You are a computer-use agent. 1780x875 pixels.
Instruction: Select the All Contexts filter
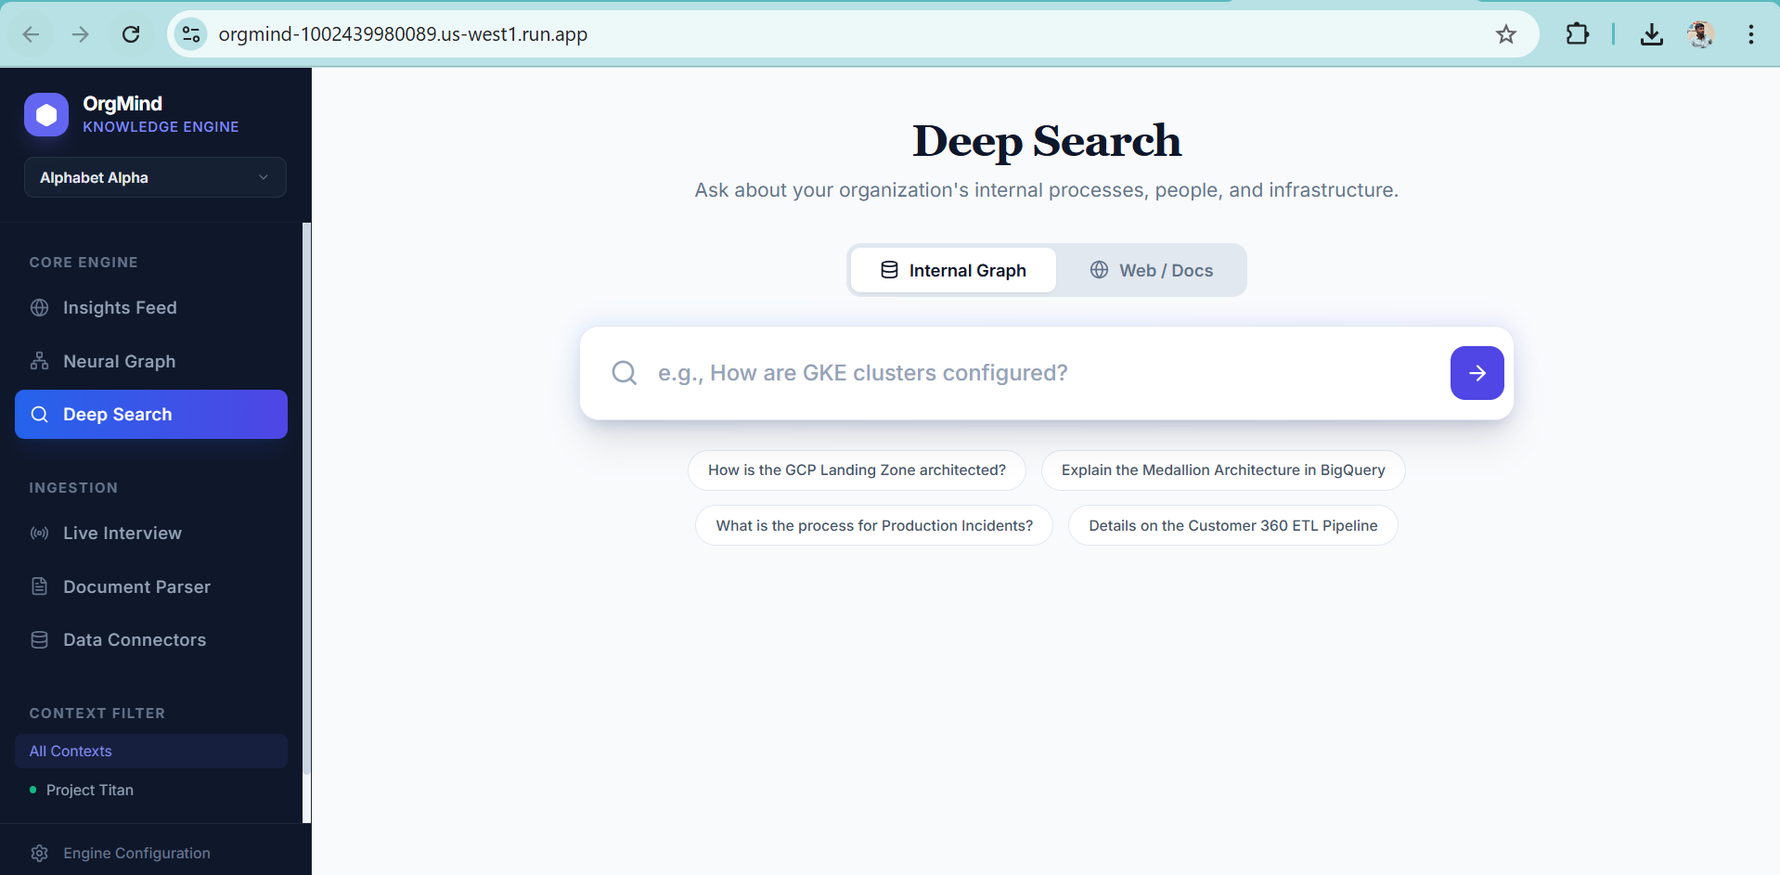point(151,751)
